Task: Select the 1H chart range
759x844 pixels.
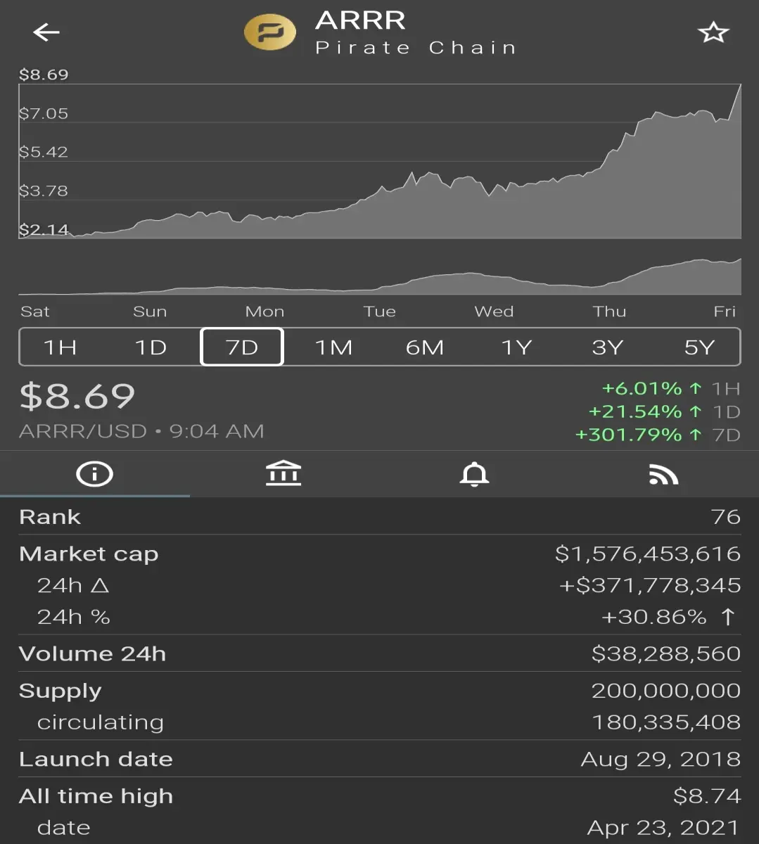Action: (60, 347)
